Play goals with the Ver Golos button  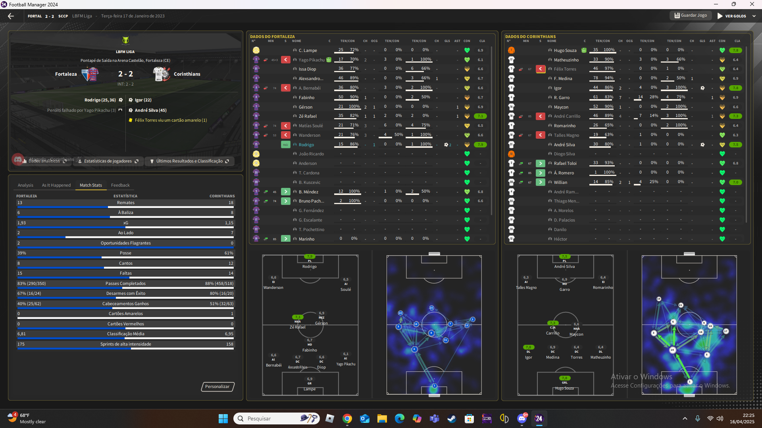point(731,16)
